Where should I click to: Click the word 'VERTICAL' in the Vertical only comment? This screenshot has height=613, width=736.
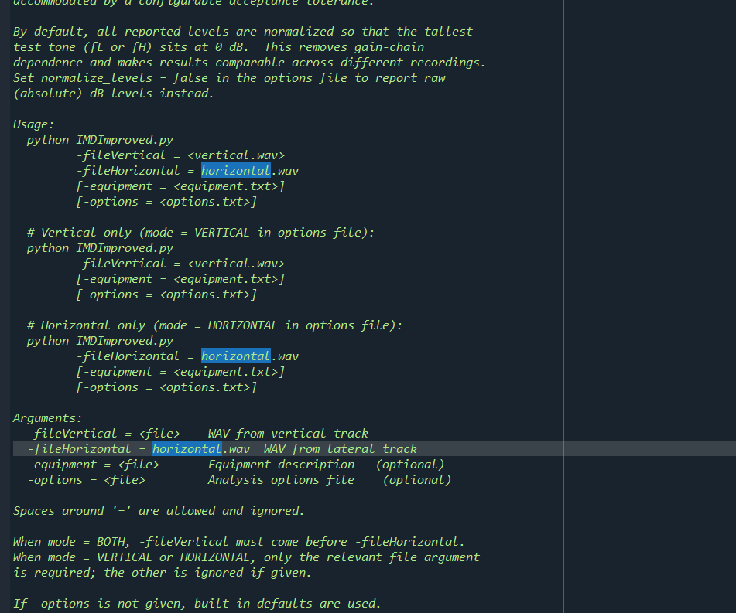(x=222, y=233)
